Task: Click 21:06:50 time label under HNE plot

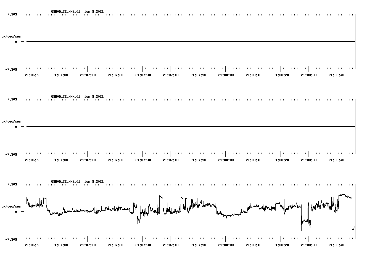Action: click(x=33, y=75)
